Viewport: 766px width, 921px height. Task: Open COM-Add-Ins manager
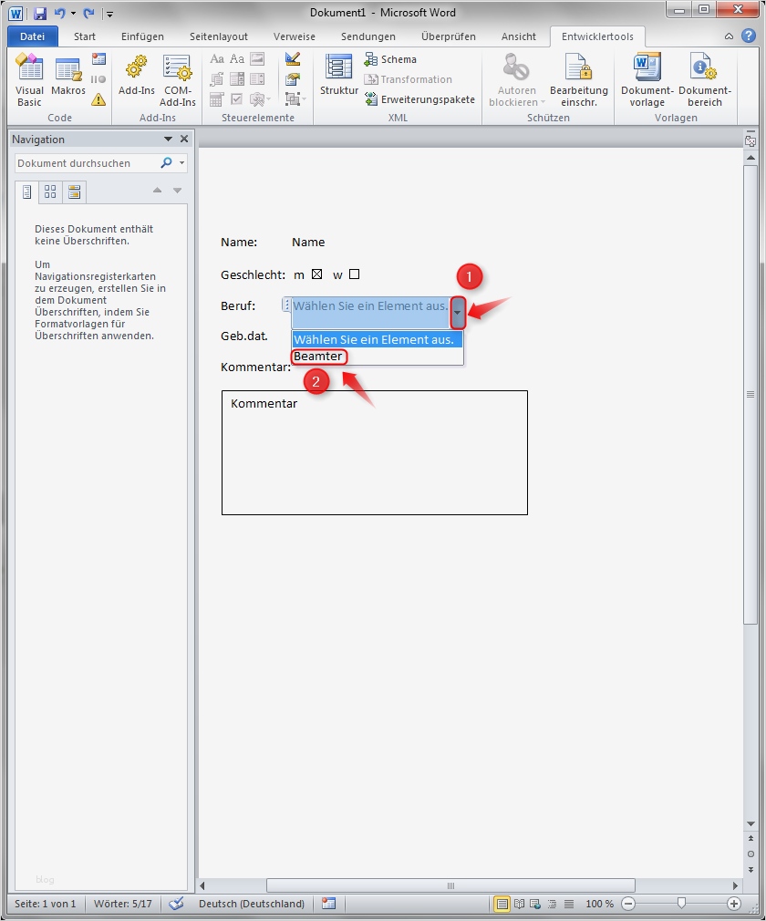178,80
